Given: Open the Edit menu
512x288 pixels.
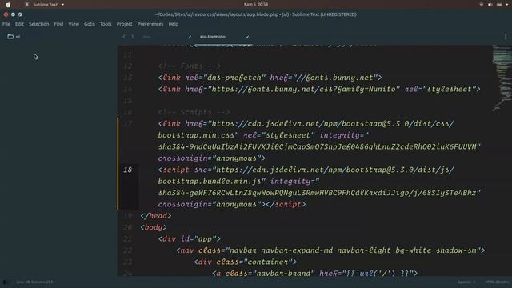Looking at the screenshot, I should [x=19, y=24].
